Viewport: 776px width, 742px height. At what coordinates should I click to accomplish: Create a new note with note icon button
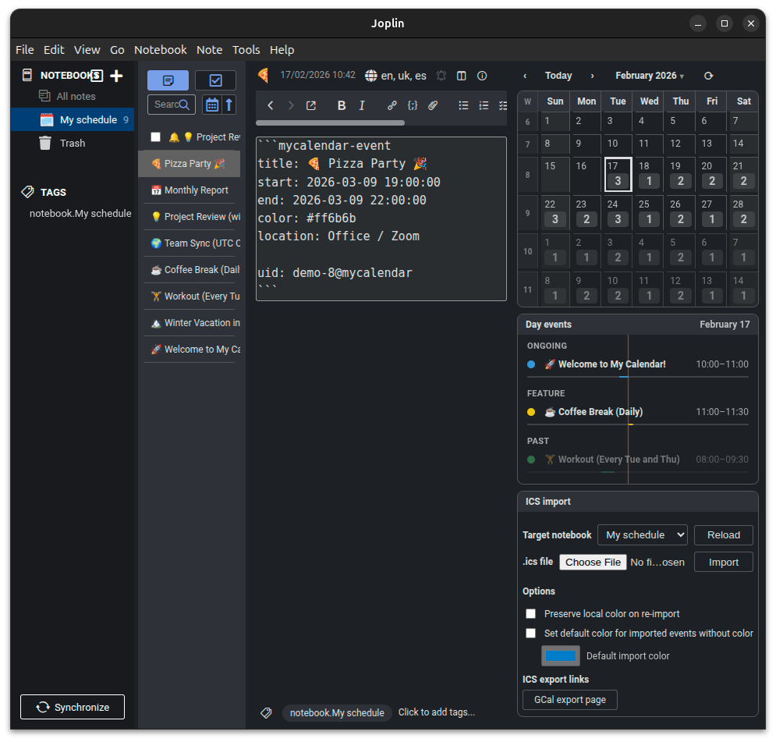pos(168,80)
